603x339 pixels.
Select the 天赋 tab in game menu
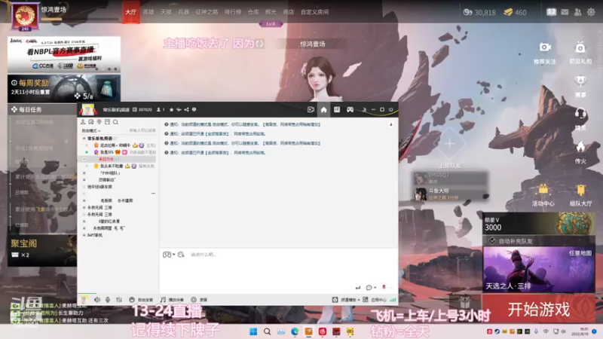pyautogui.click(x=166, y=12)
